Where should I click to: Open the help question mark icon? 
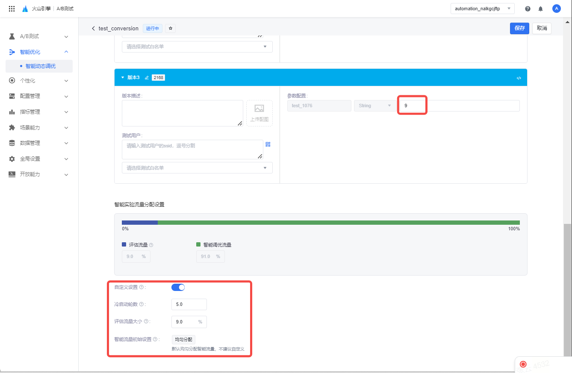click(528, 9)
